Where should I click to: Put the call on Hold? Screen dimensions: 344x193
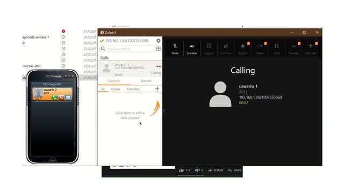276,49
